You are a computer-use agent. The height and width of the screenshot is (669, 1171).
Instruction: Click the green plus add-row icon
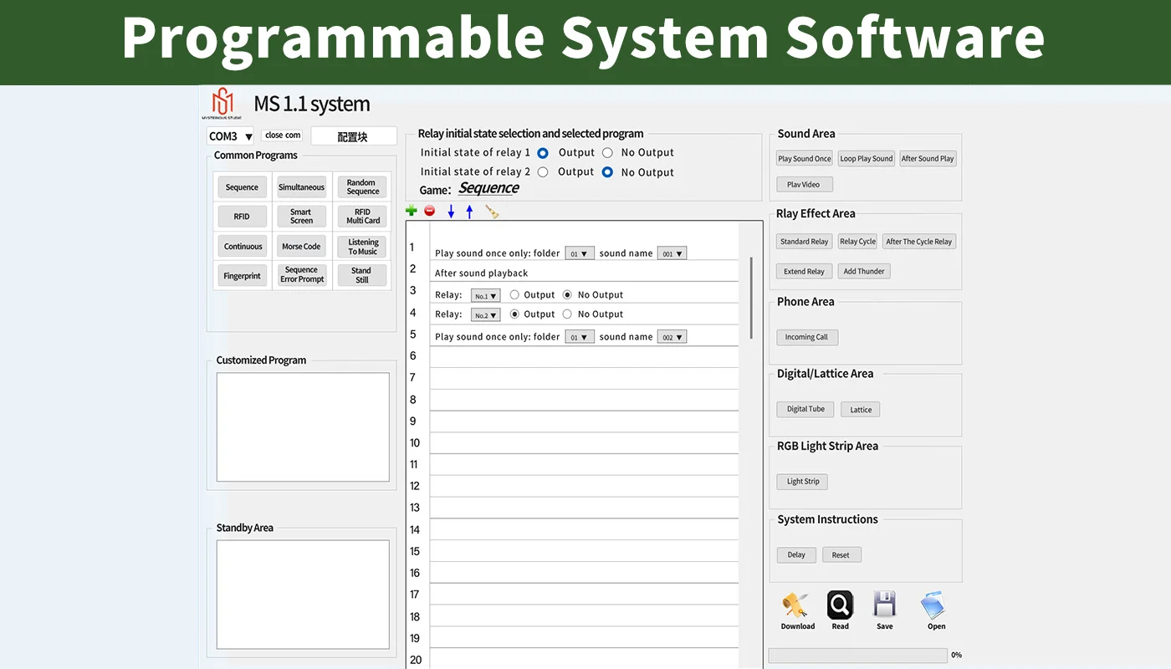pyautogui.click(x=411, y=212)
